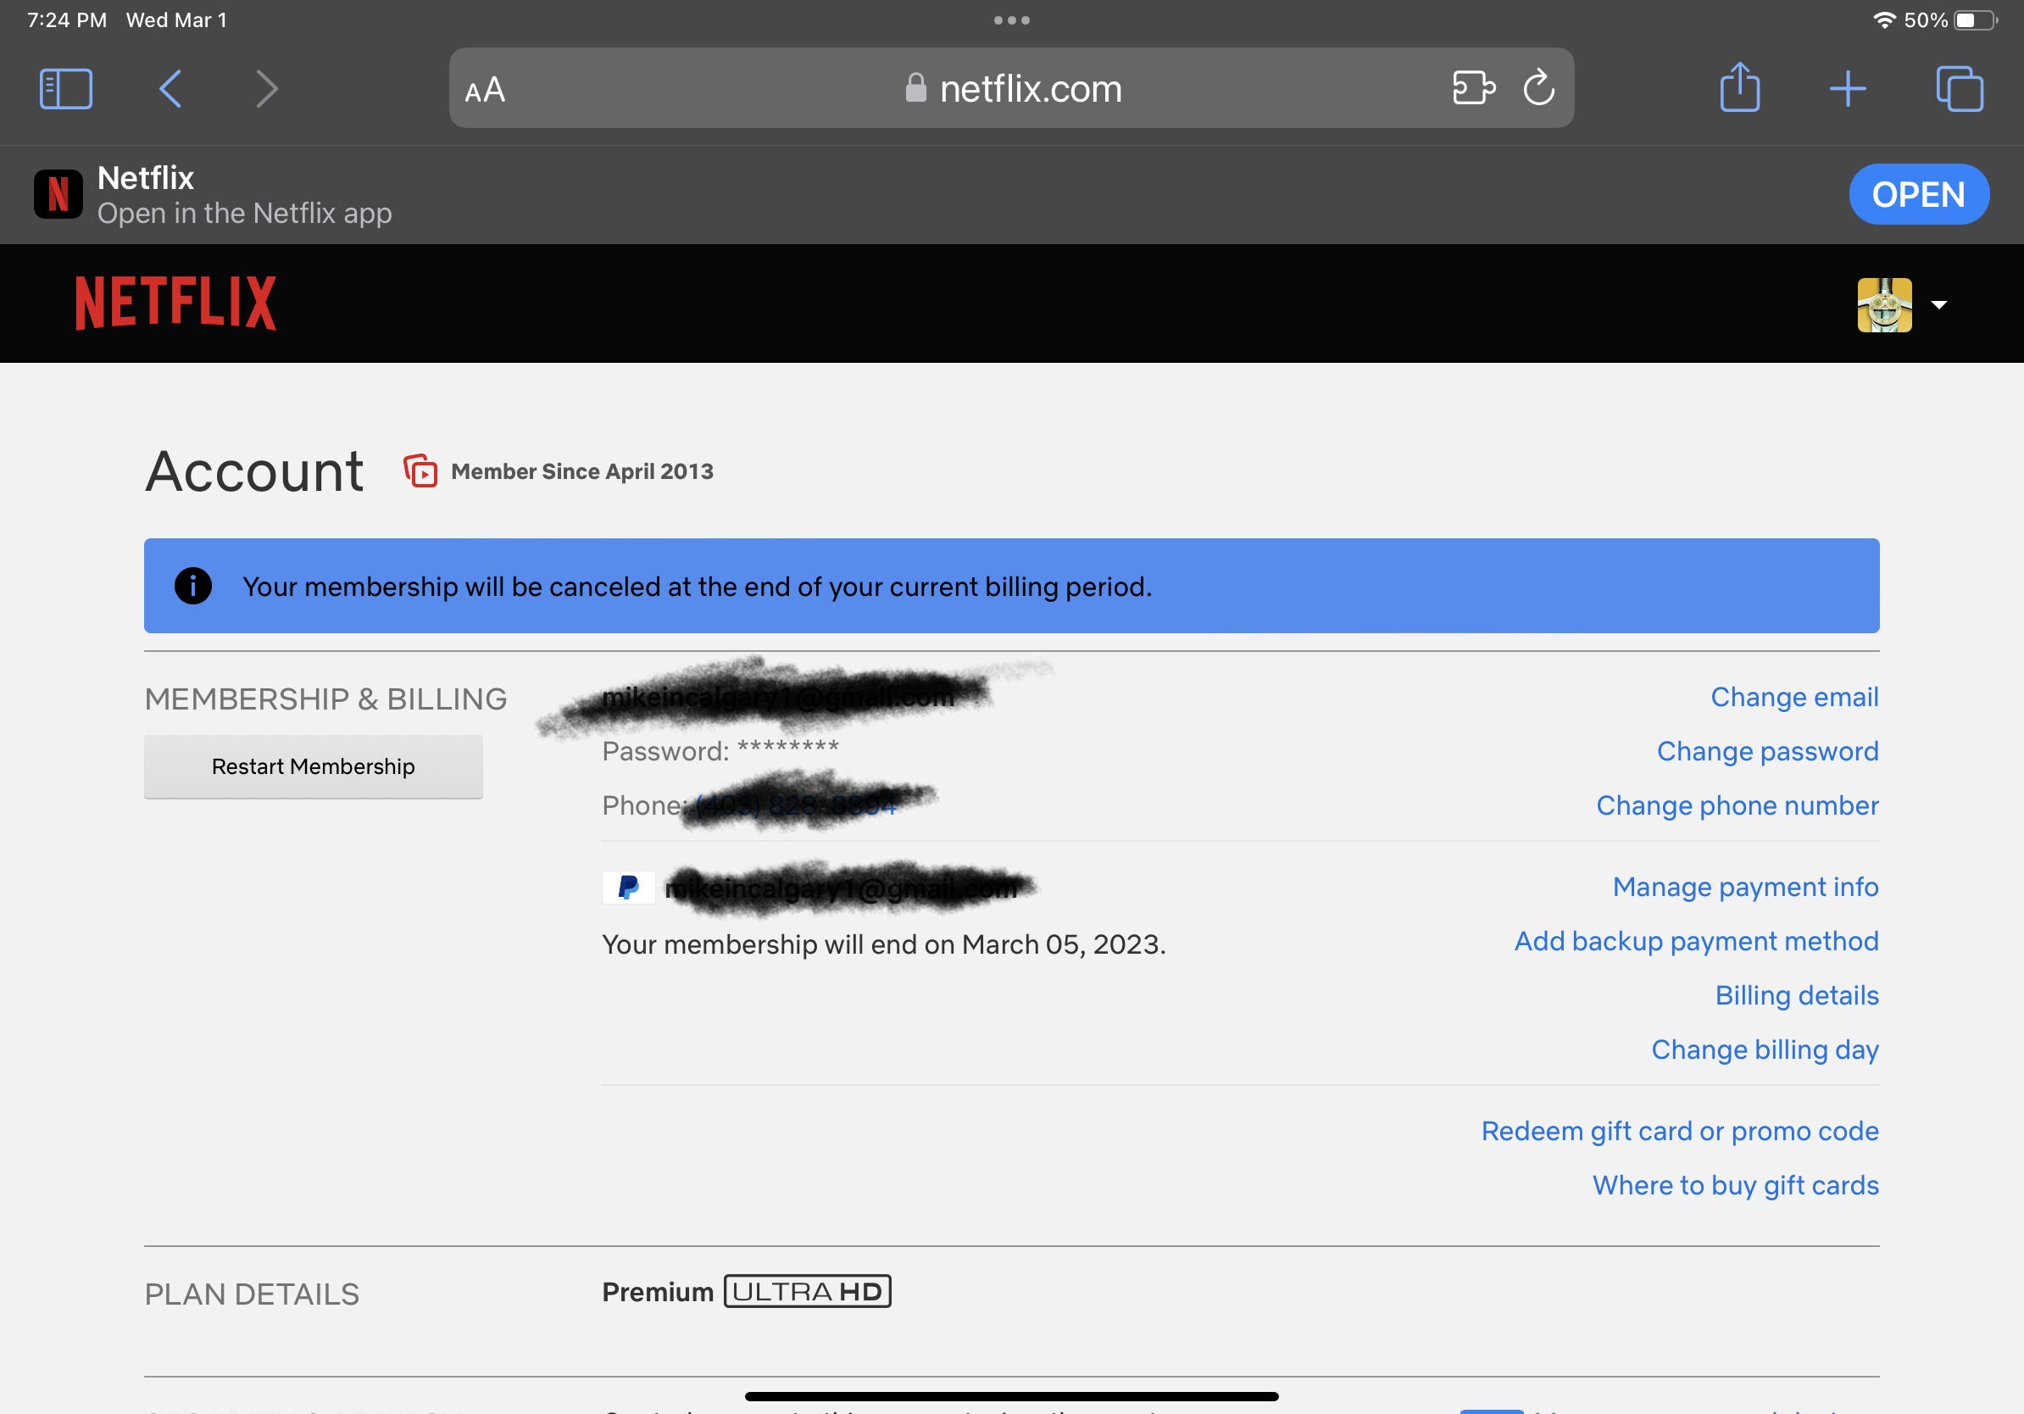This screenshot has height=1414, width=2024.
Task: Click the Safari address bar input field
Action: (x=1012, y=87)
